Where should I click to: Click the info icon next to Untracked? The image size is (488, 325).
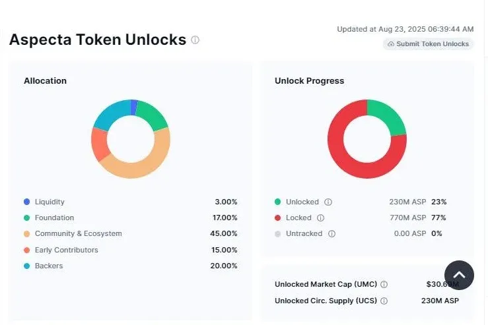[x=331, y=233]
